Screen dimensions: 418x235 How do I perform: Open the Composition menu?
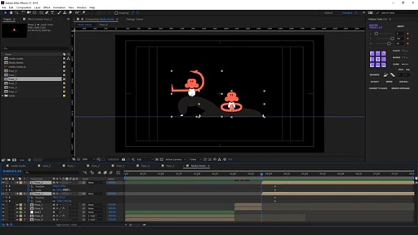[24, 7]
